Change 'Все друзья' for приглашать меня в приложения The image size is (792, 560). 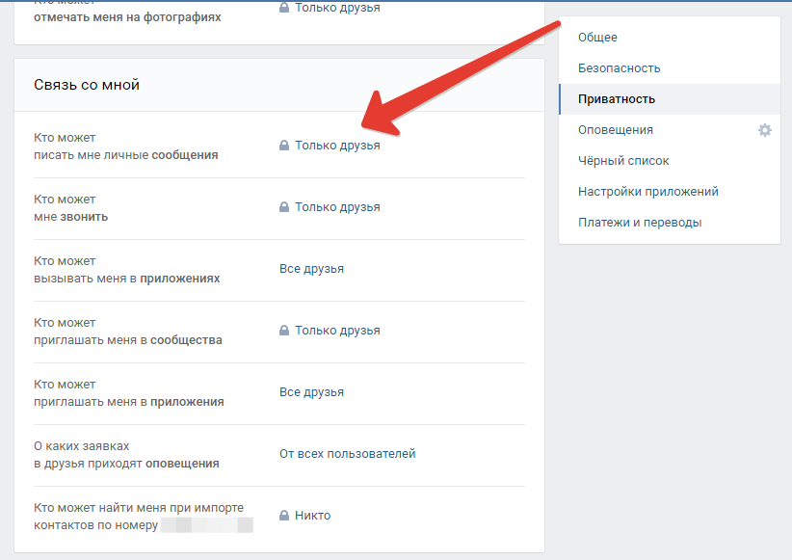(x=311, y=392)
